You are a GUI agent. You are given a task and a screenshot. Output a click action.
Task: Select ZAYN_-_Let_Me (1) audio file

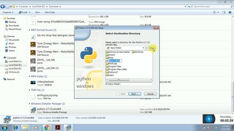tap(48, 68)
